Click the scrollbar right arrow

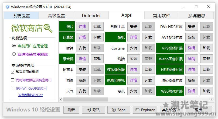[212, 99]
